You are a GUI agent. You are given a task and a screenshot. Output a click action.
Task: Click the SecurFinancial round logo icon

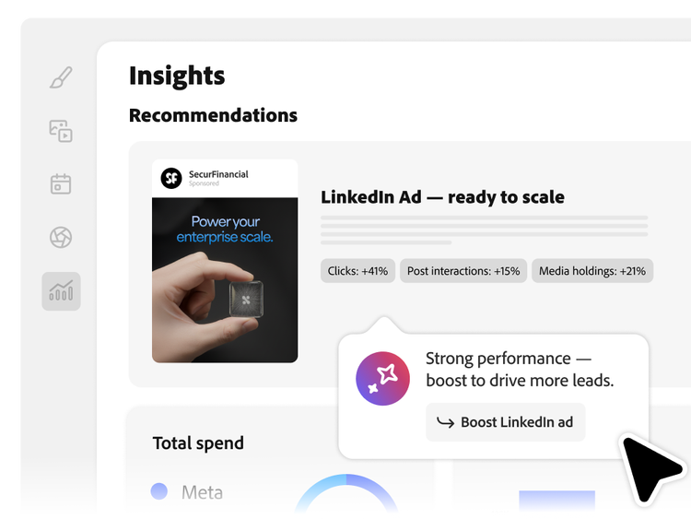[x=171, y=178]
